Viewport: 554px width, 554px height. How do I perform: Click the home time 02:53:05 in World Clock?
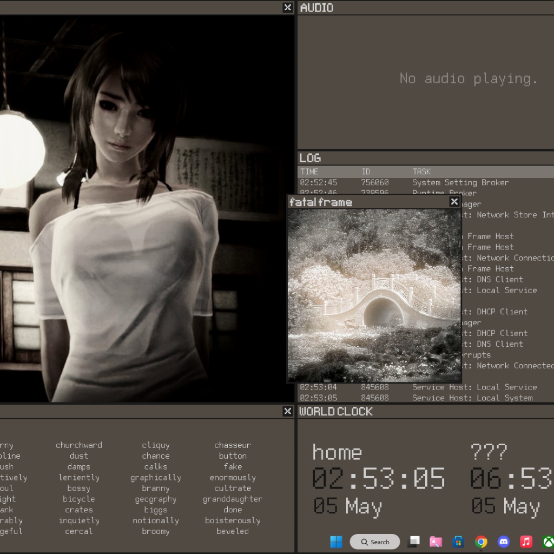[378, 478]
